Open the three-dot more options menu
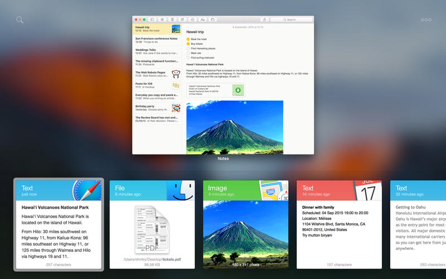Image resolution: width=446 pixels, height=279 pixels. coord(426,20)
